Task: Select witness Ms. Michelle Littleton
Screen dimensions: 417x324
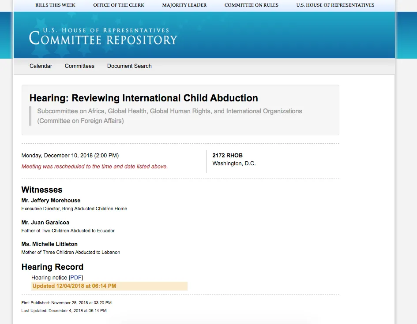Action: [49, 244]
